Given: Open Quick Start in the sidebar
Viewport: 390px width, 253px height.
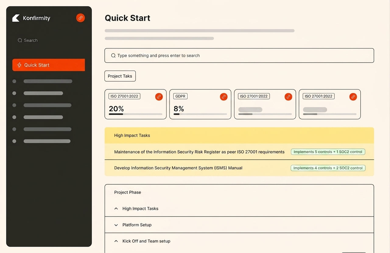Looking at the screenshot, I should click(49, 65).
